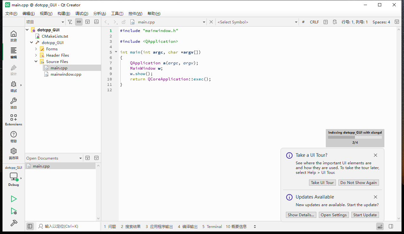Image resolution: width=404 pixels, height=234 pixels.
Task: Open the Extensions mode
Action: [13, 120]
